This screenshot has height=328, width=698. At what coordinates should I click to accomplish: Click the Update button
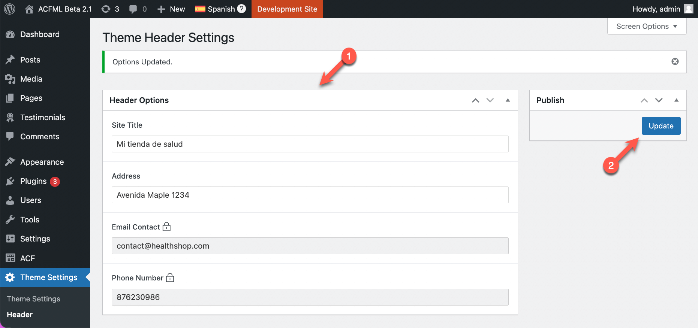point(661,126)
